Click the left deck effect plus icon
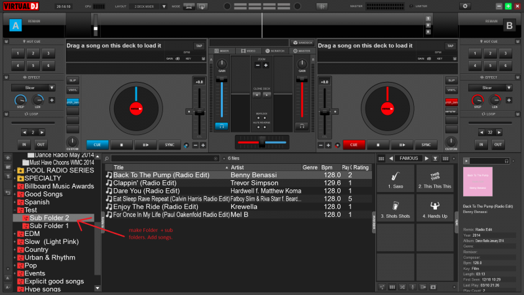This screenshot has height=295, width=524. pos(52,100)
